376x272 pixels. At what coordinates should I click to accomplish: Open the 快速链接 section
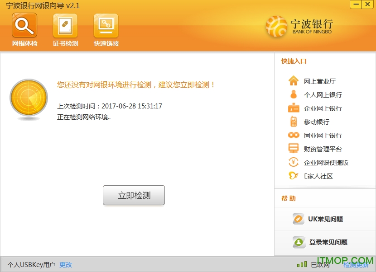(106, 28)
